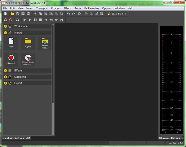The width and height of the screenshot is (186, 147).
Task: Maximize the Instant Action panel
Action: 27,138
